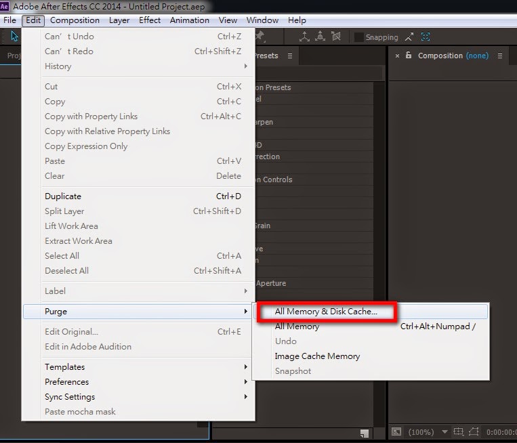Enable the Snapping checkbox
The height and width of the screenshot is (443, 517).
coord(358,37)
